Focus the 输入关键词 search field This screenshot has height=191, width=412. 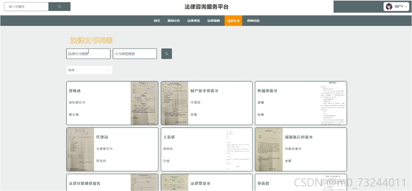pyautogui.click(x=26, y=7)
